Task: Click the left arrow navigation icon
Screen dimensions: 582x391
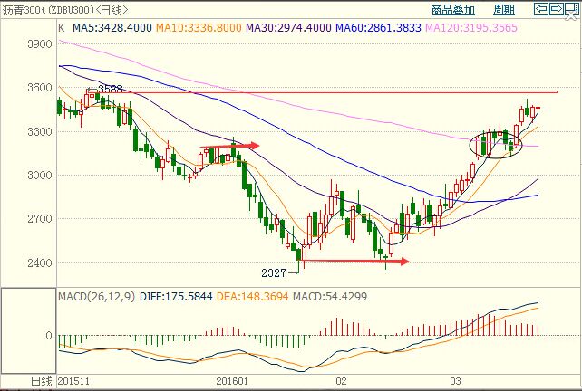Action: click(540, 10)
